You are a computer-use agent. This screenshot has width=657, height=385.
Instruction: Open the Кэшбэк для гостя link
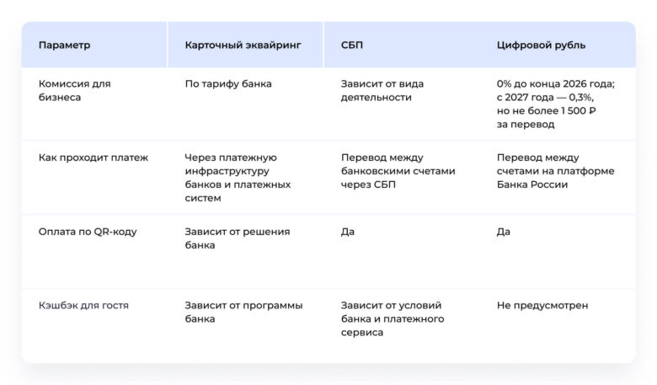[83, 306]
